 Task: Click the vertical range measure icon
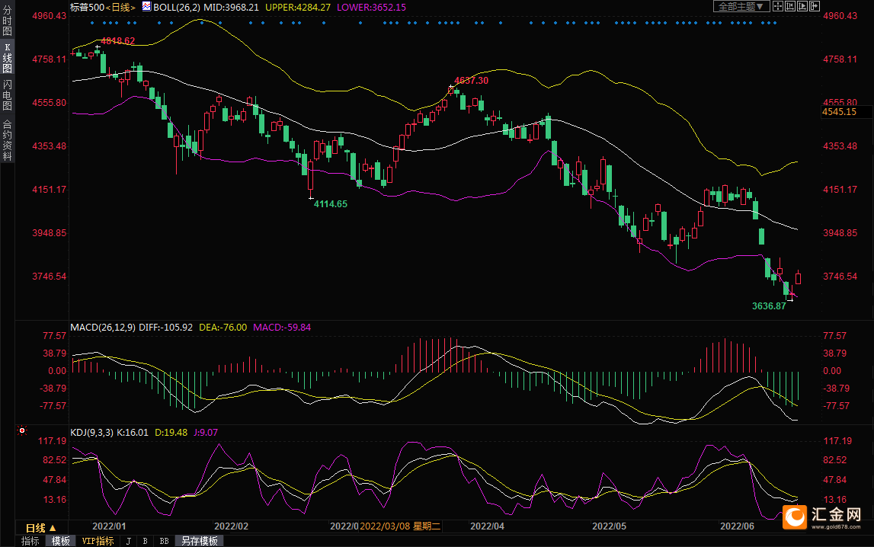pyautogui.click(x=790, y=6)
